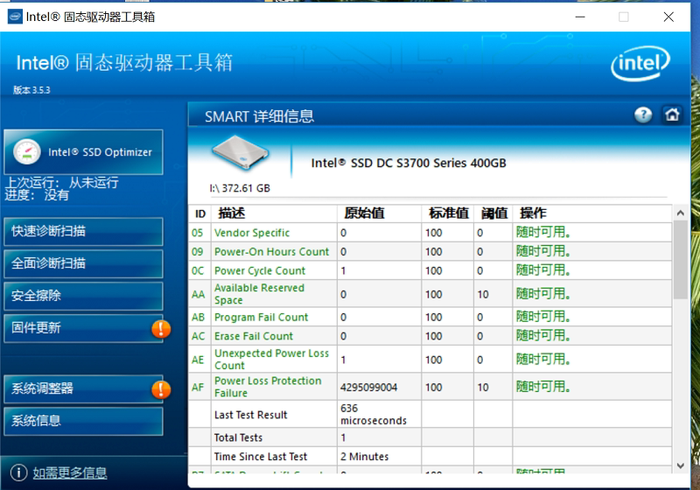Click ID 09 in the table
Image resolution: width=700 pixels, height=490 pixels.
click(x=198, y=252)
